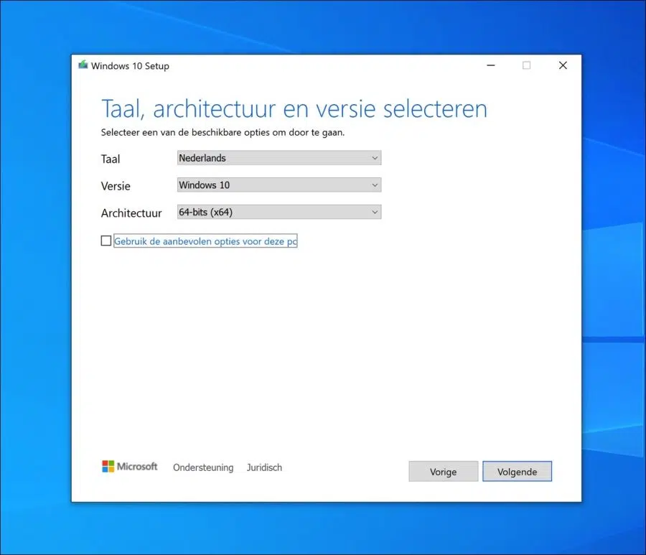This screenshot has height=555, width=646.
Task: Click the Windows 10 Setup title bar icon
Action: 83,65
